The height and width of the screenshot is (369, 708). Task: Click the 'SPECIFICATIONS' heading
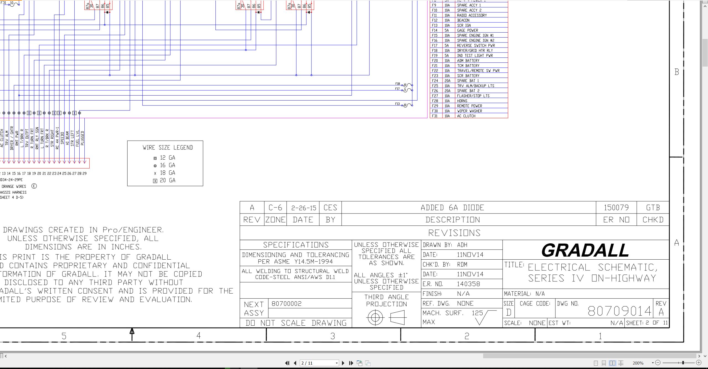(x=296, y=245)
